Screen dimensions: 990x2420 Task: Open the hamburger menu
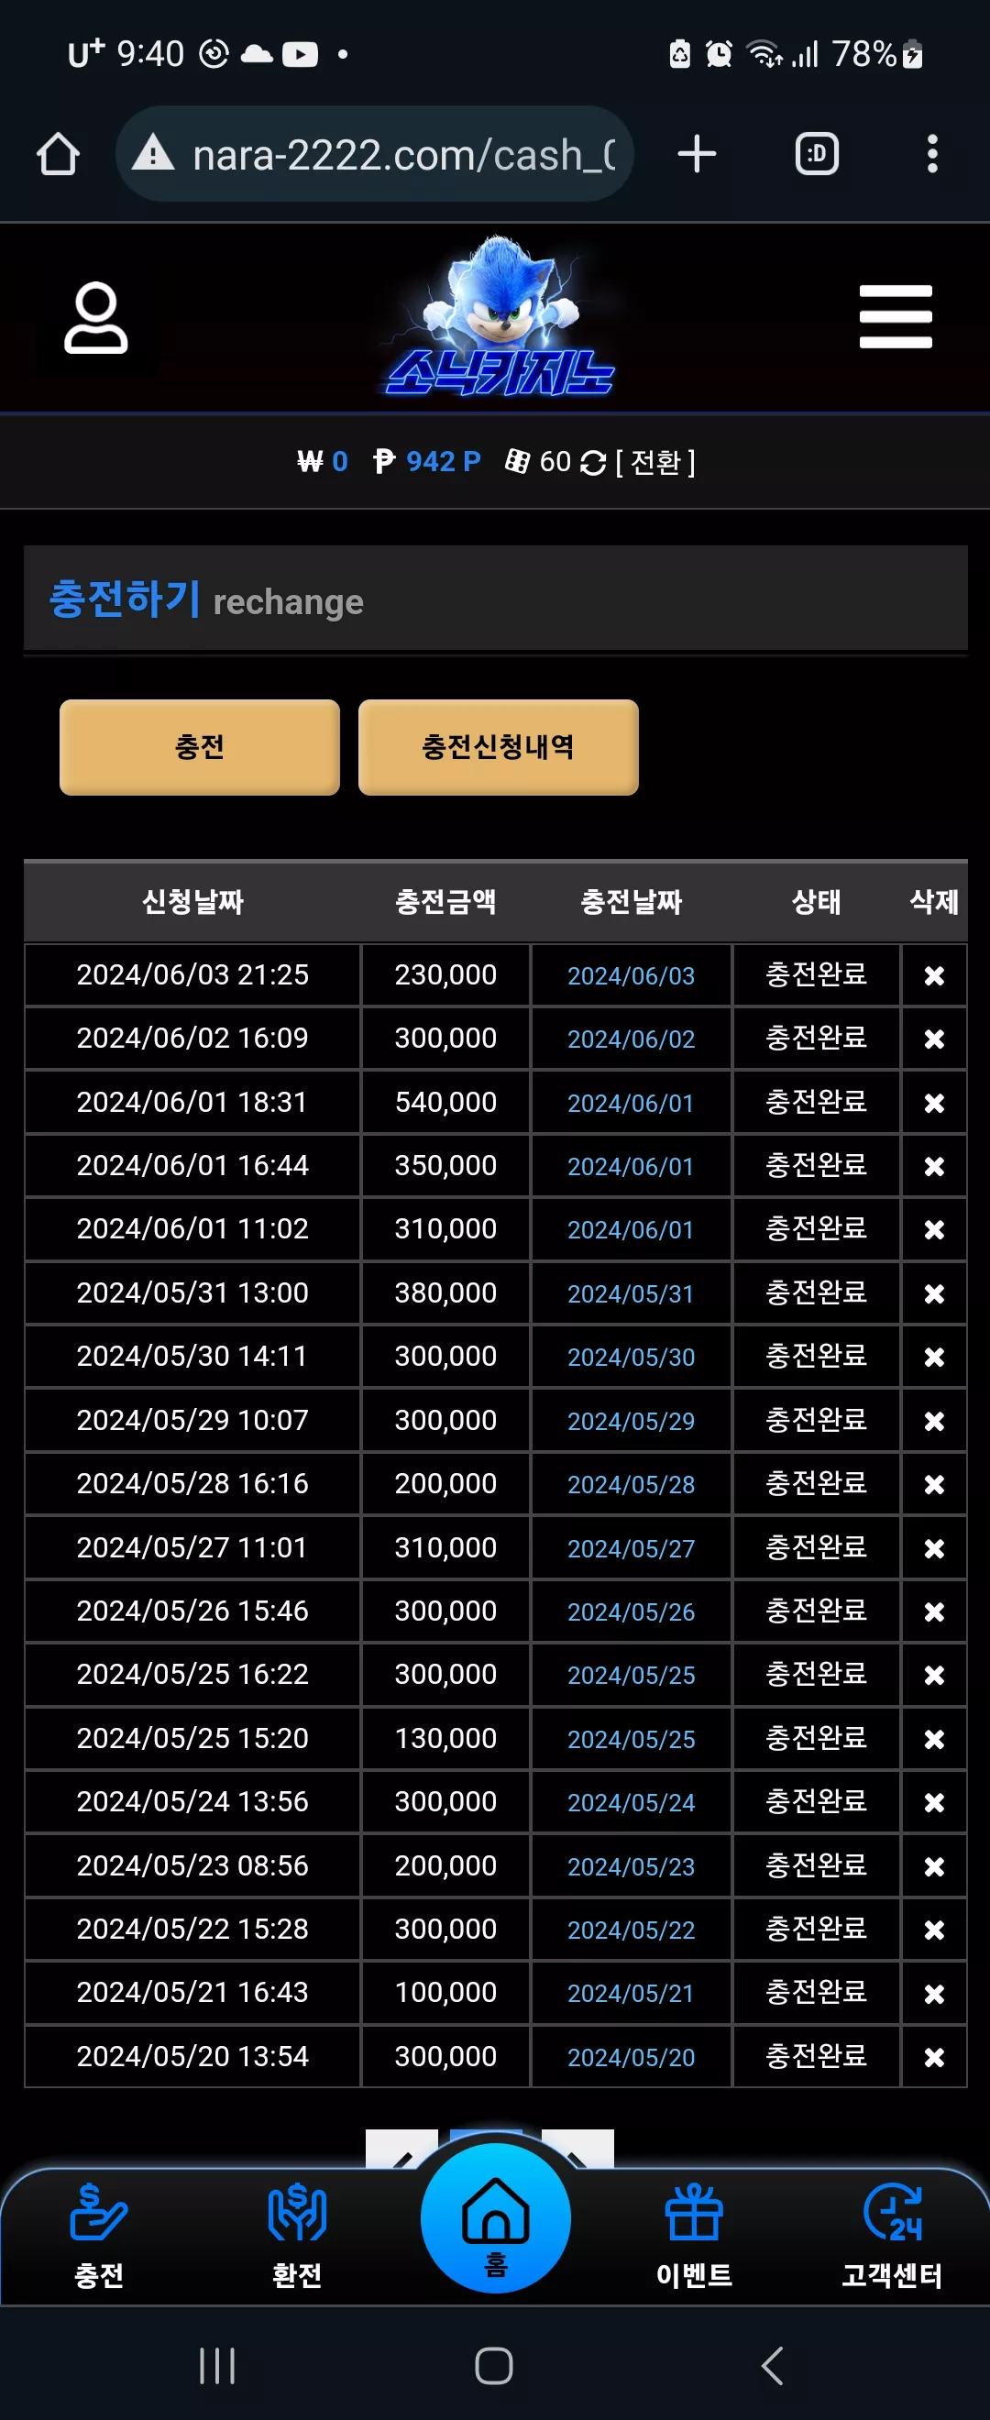896,316
